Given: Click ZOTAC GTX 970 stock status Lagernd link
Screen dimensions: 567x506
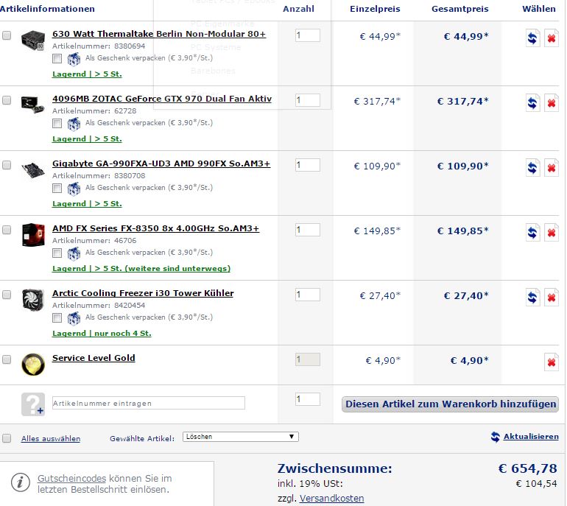Looking at the screenshot, I should tap(87, 139).
